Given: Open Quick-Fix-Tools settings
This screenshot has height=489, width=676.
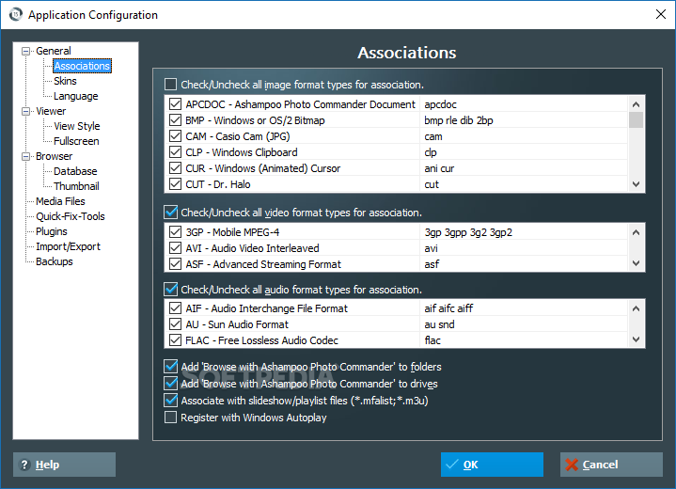Looking at the screenshot, I should [x=71, y=216].
